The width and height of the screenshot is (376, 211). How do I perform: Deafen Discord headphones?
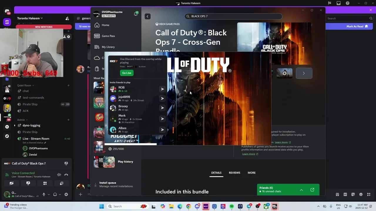(x=55, y=195)
